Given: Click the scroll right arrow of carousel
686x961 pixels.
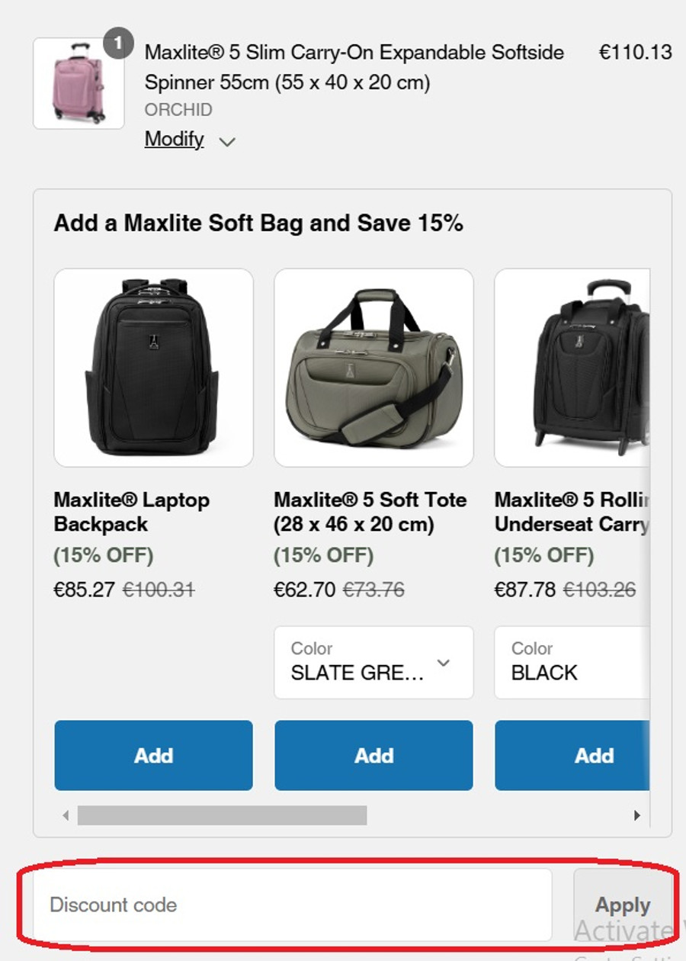Looking at the screenshot, I should [637, 815].
